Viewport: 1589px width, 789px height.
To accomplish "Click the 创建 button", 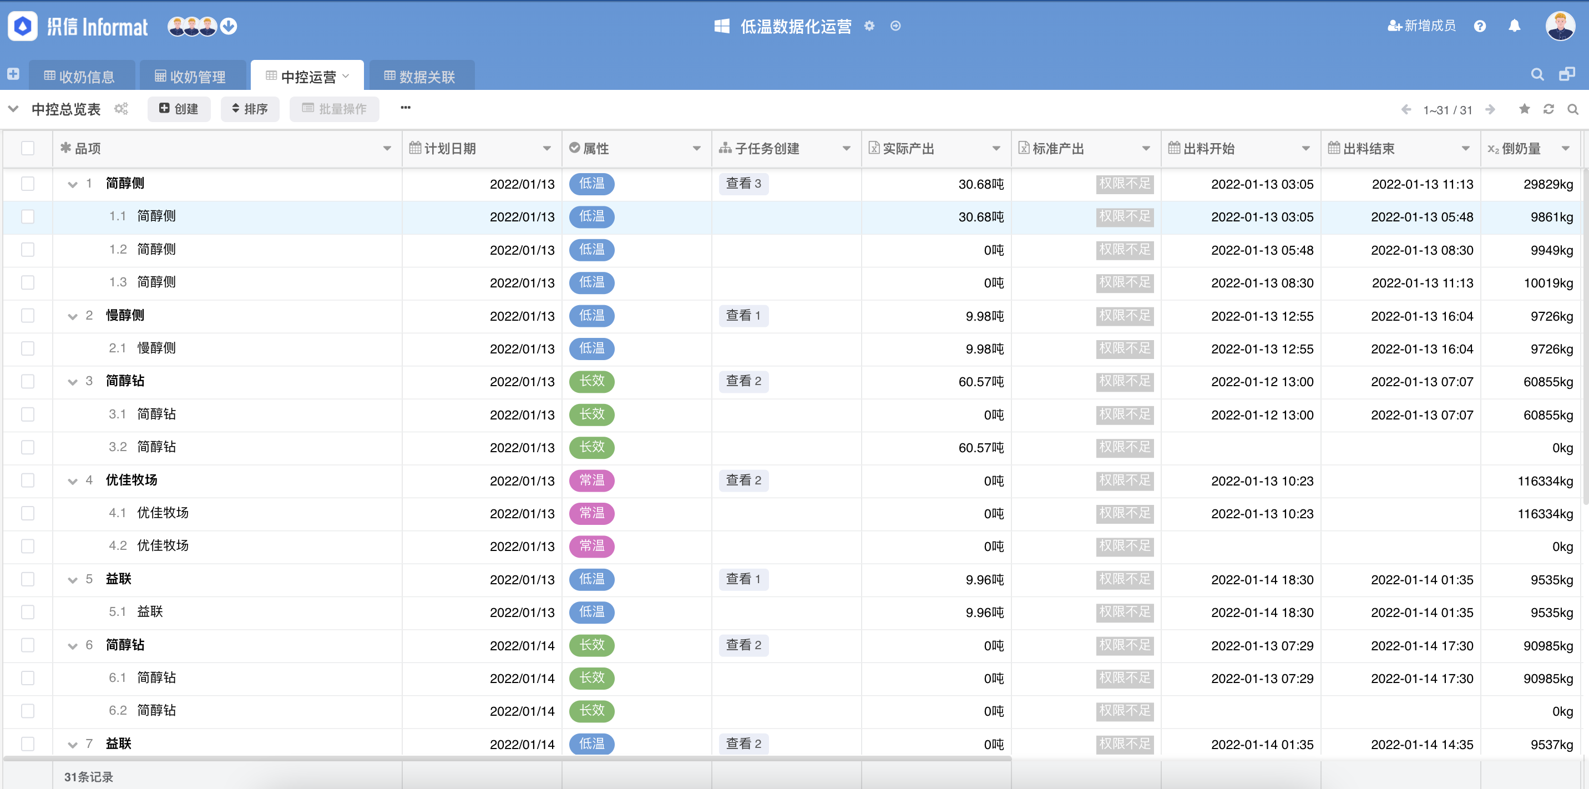I will tap(179, 109).
